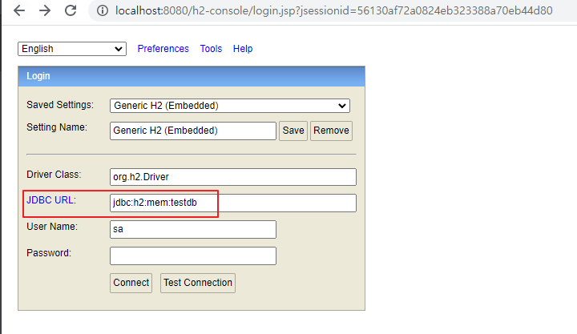The width and height of the screenshot is (577, 334).
Task: Click the User Name field
Action: click(193, 230)
